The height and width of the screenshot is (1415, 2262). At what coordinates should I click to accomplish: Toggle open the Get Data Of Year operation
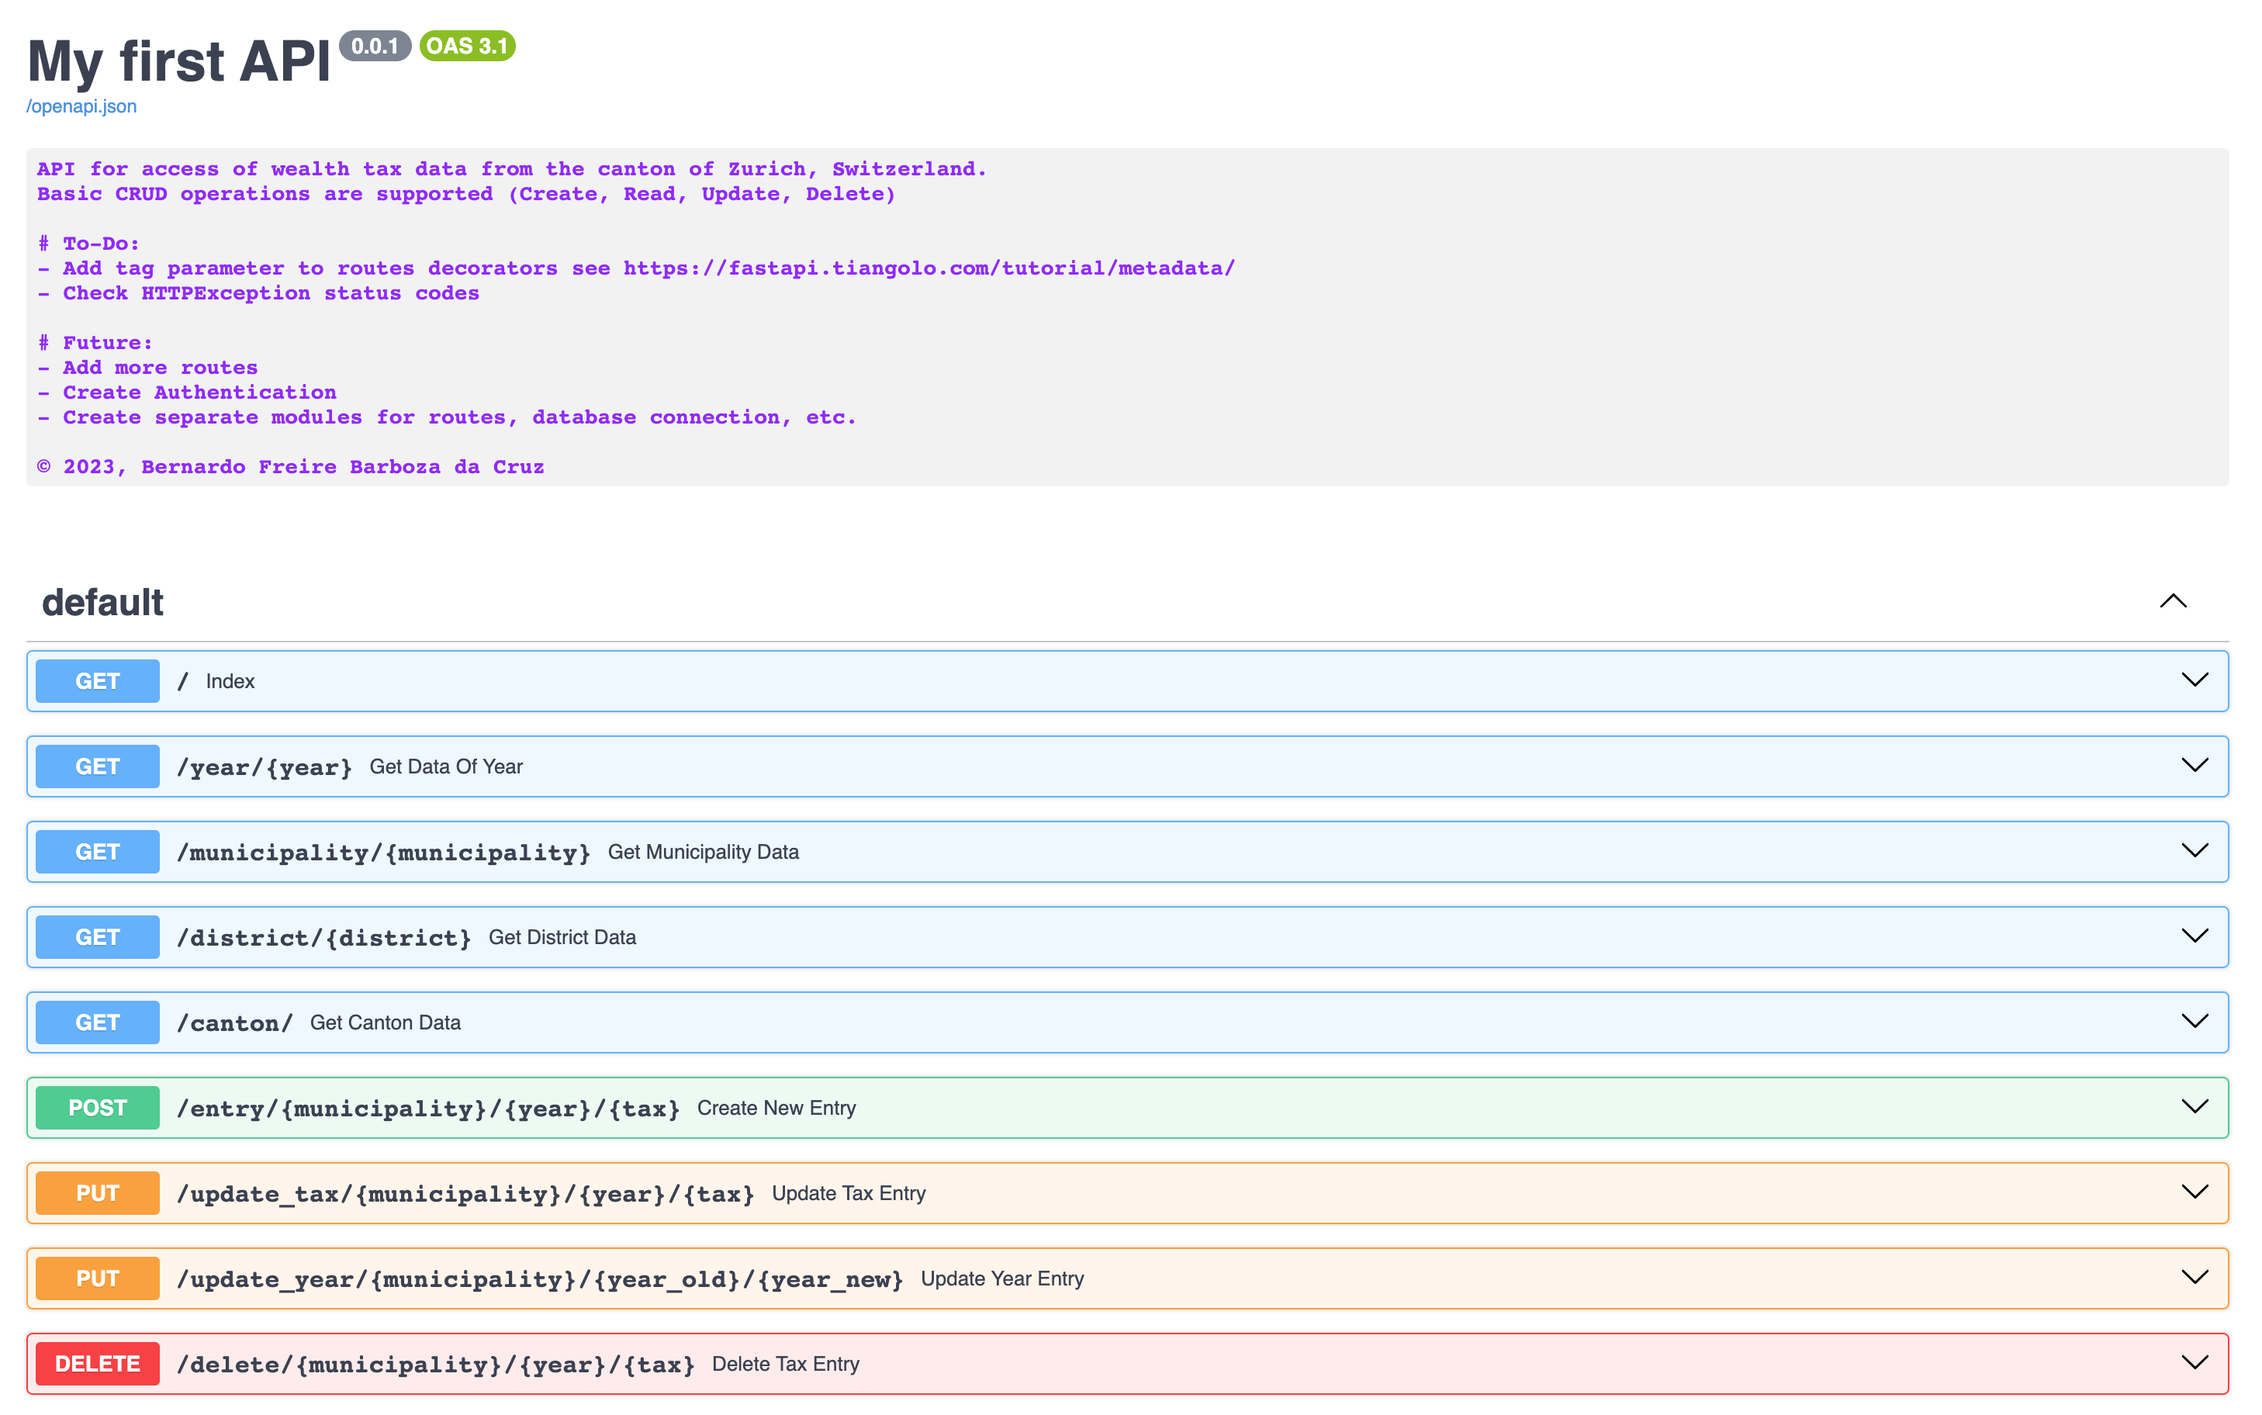[x=2195, y=766]
